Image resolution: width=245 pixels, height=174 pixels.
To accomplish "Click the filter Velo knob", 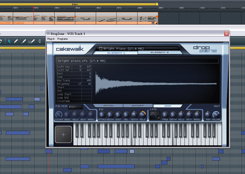I will click(75, 115).
